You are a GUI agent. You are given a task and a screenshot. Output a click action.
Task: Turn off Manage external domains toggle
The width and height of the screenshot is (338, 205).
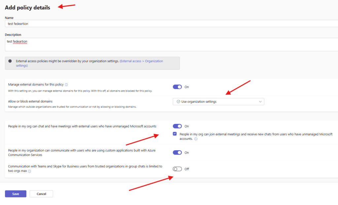tap(177, 87)
